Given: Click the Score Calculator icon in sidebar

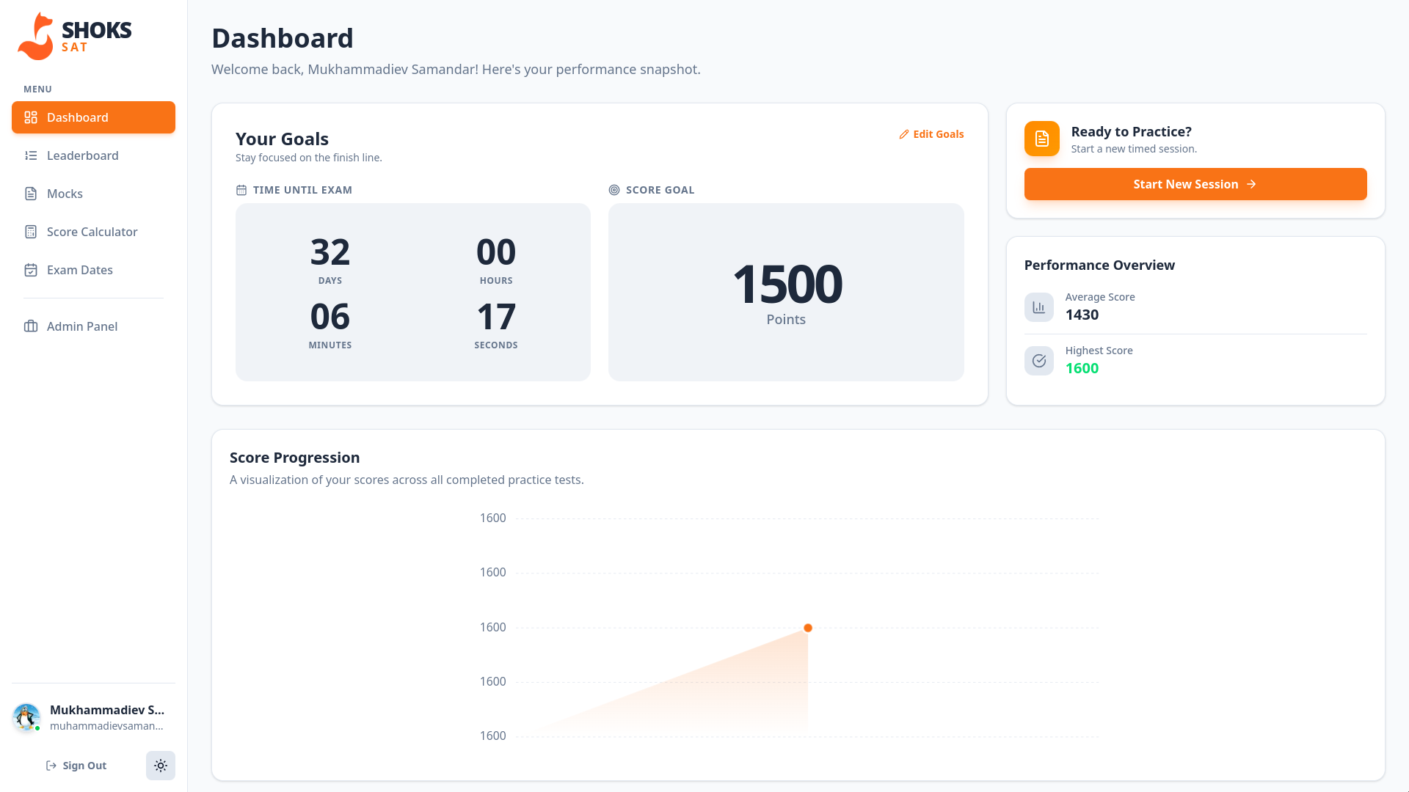Looking at the screenshot, I should click(x=31, y=232).
